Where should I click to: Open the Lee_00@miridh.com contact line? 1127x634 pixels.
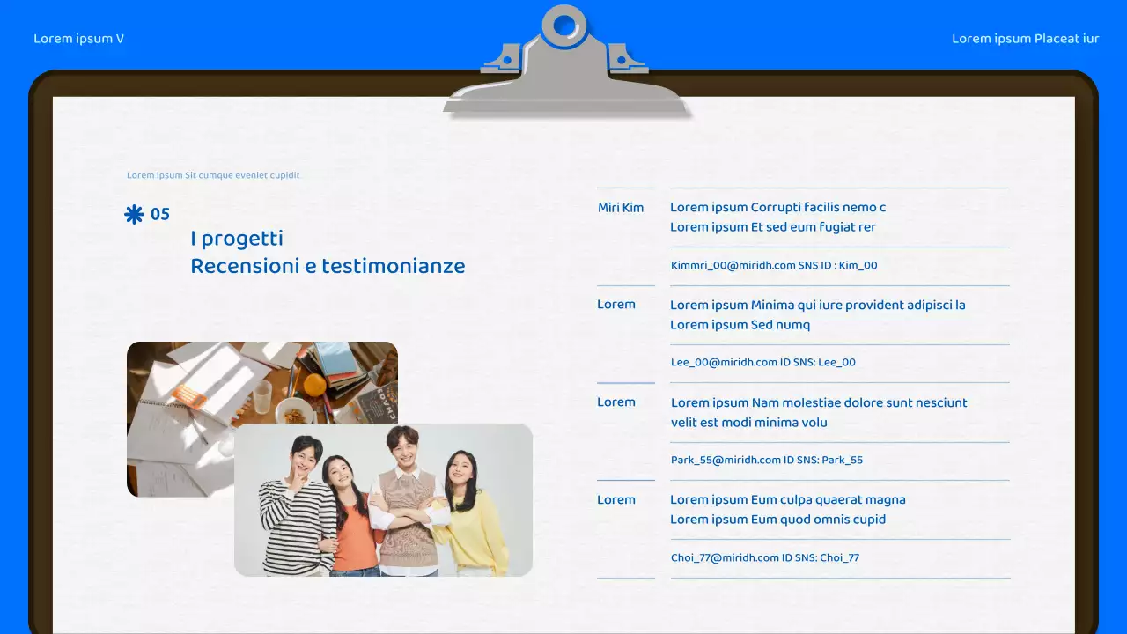(x=762, y=362)
